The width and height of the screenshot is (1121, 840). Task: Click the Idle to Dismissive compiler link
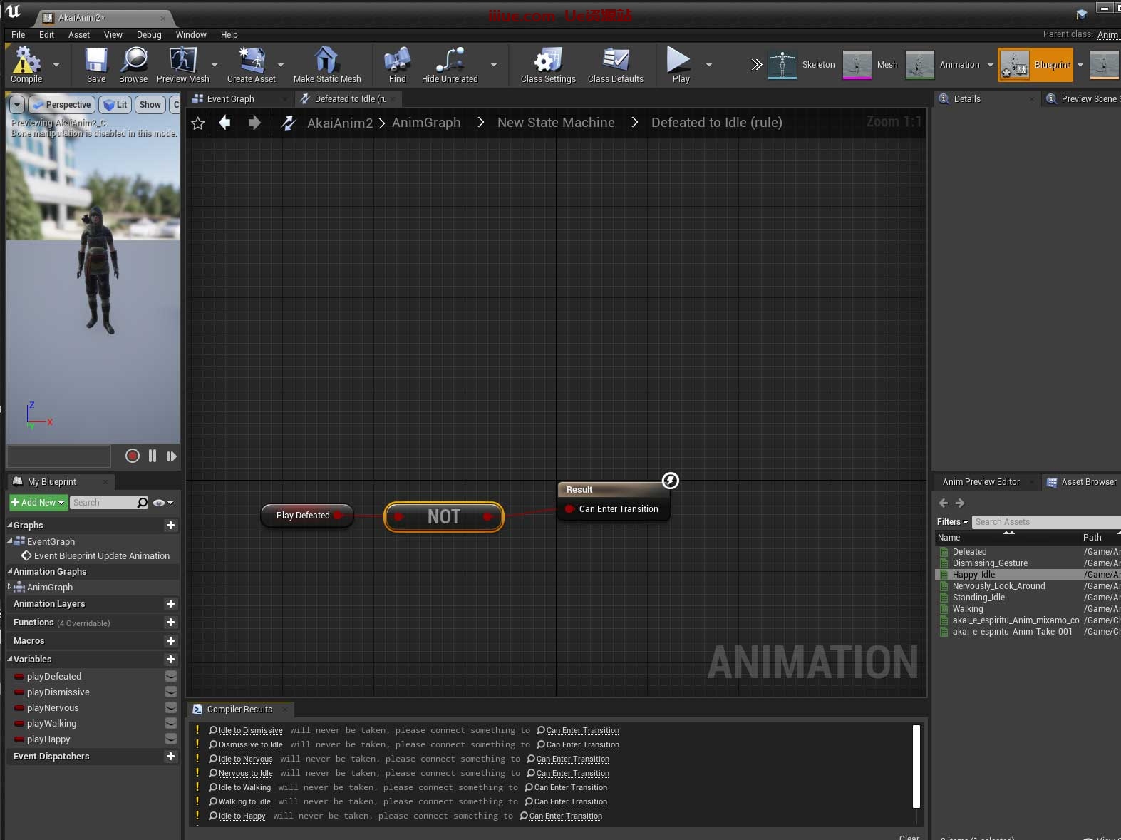(250, 730)
